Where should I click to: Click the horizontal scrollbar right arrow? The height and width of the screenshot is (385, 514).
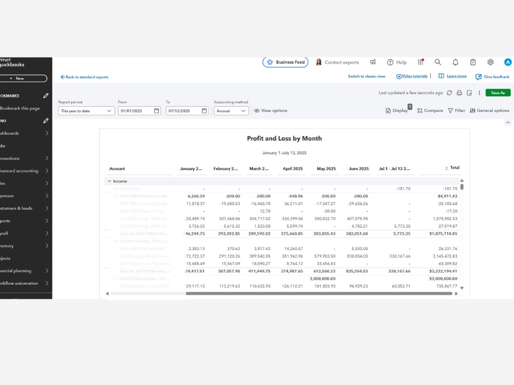tap(456, 294)
